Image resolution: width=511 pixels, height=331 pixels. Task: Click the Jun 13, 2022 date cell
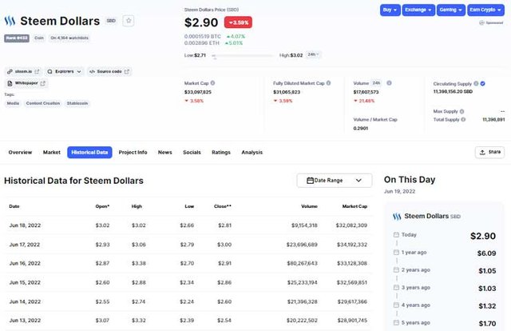tap(25, 321)
